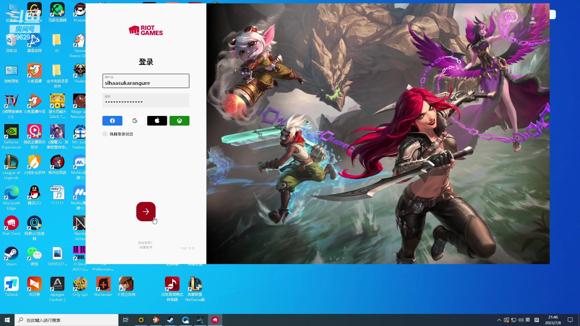Toggle the 保持登录状态 checkbox

coord(105,134)
